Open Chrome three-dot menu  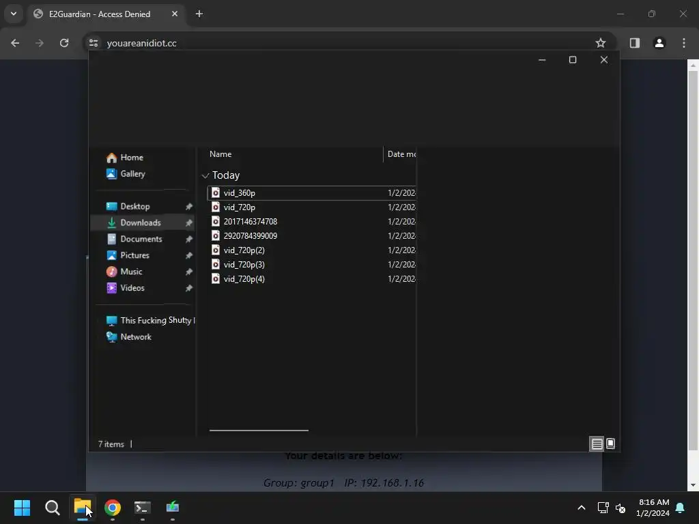click(x=684, y=43)
